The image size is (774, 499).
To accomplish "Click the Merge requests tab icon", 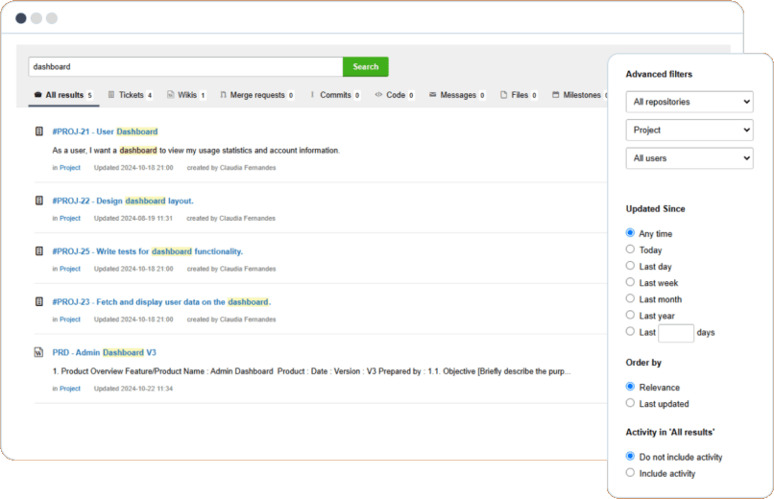I will point(223,95).
